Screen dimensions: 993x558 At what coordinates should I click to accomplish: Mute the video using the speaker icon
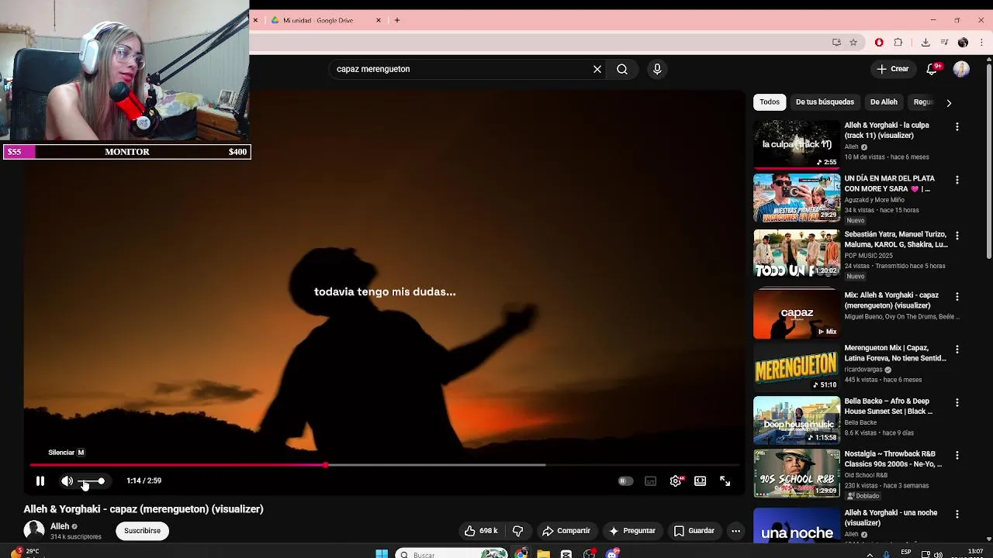click(x=67, y=481)
